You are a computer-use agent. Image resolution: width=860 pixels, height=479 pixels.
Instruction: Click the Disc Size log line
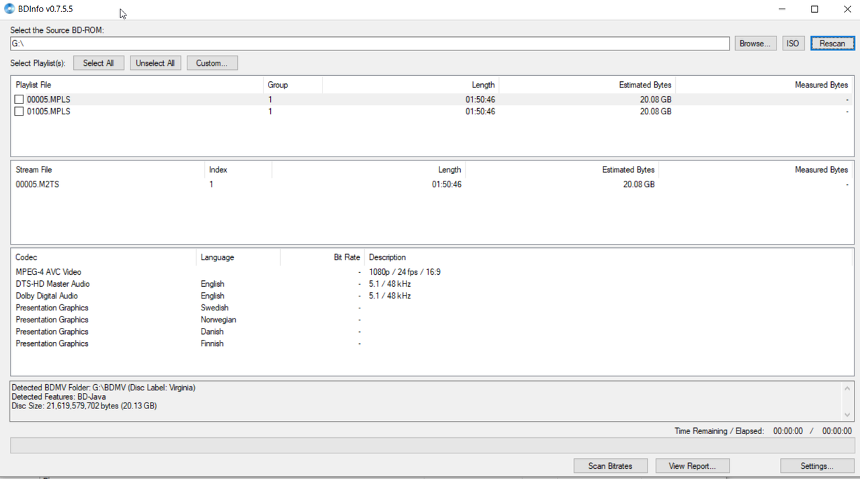(x=84, y=406)
